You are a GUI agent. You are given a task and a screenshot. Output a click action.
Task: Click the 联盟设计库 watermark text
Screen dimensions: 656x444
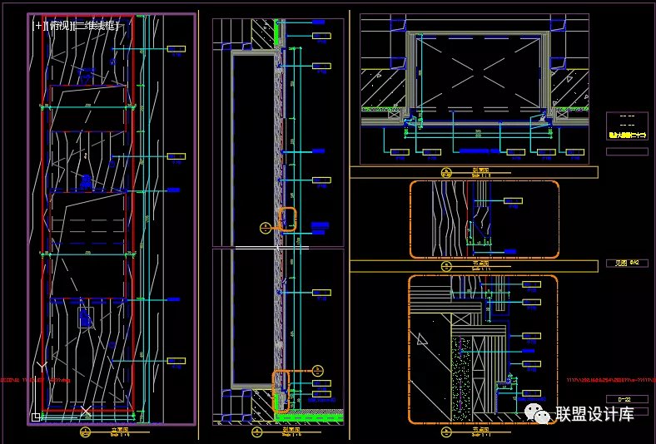coord(595,414)
